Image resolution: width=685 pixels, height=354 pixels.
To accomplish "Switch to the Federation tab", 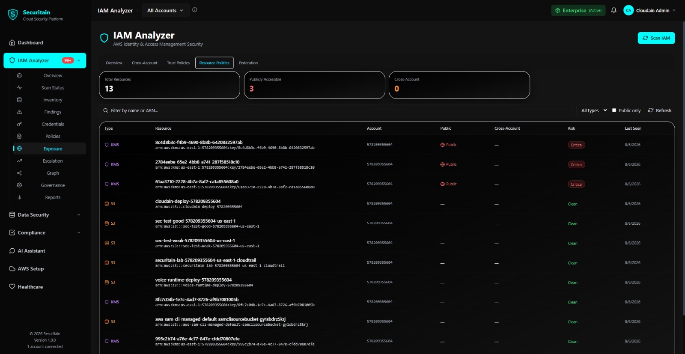I will point(248,63).
